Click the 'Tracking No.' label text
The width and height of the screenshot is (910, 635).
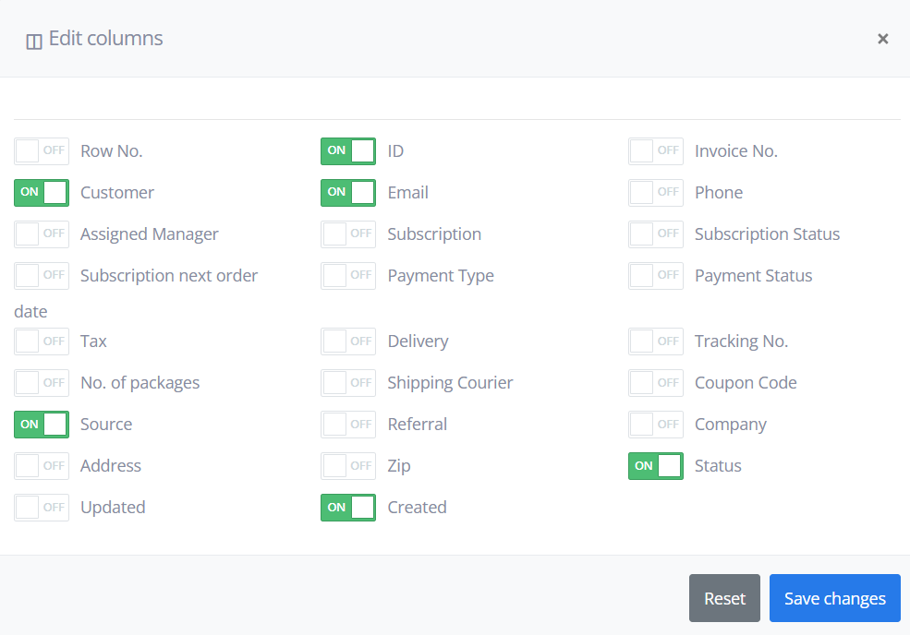(x=741, y=341)
